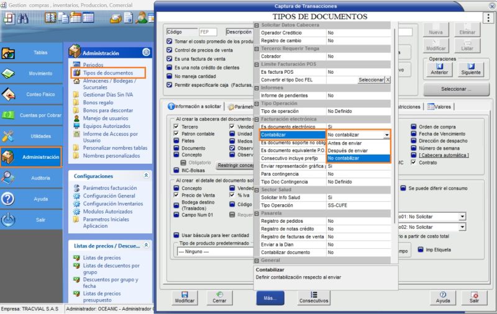Enable the 'No maneja cantidad' option

tap(170, 76)
